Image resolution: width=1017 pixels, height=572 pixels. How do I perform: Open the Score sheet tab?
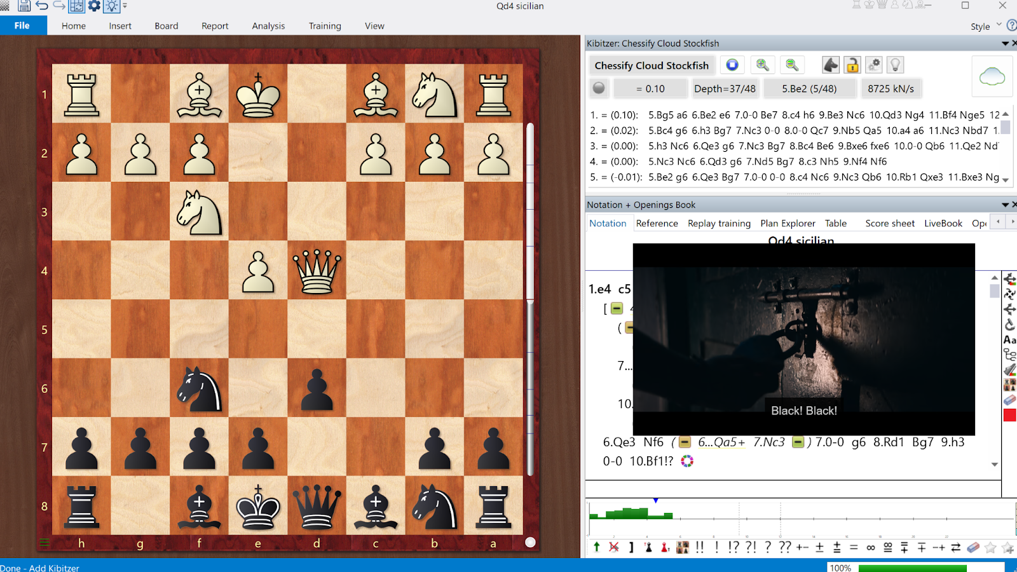pos(890,223)
